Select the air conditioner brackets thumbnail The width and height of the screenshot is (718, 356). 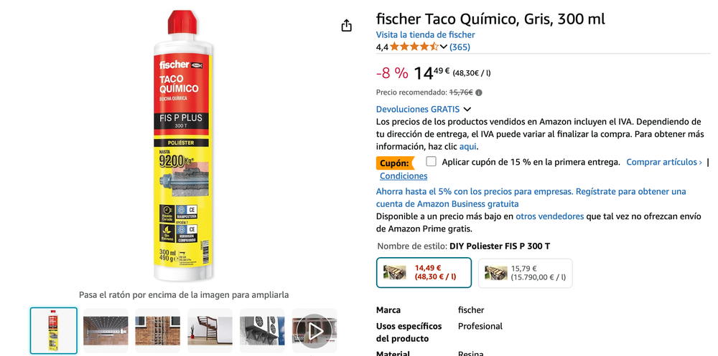(262, 330)
